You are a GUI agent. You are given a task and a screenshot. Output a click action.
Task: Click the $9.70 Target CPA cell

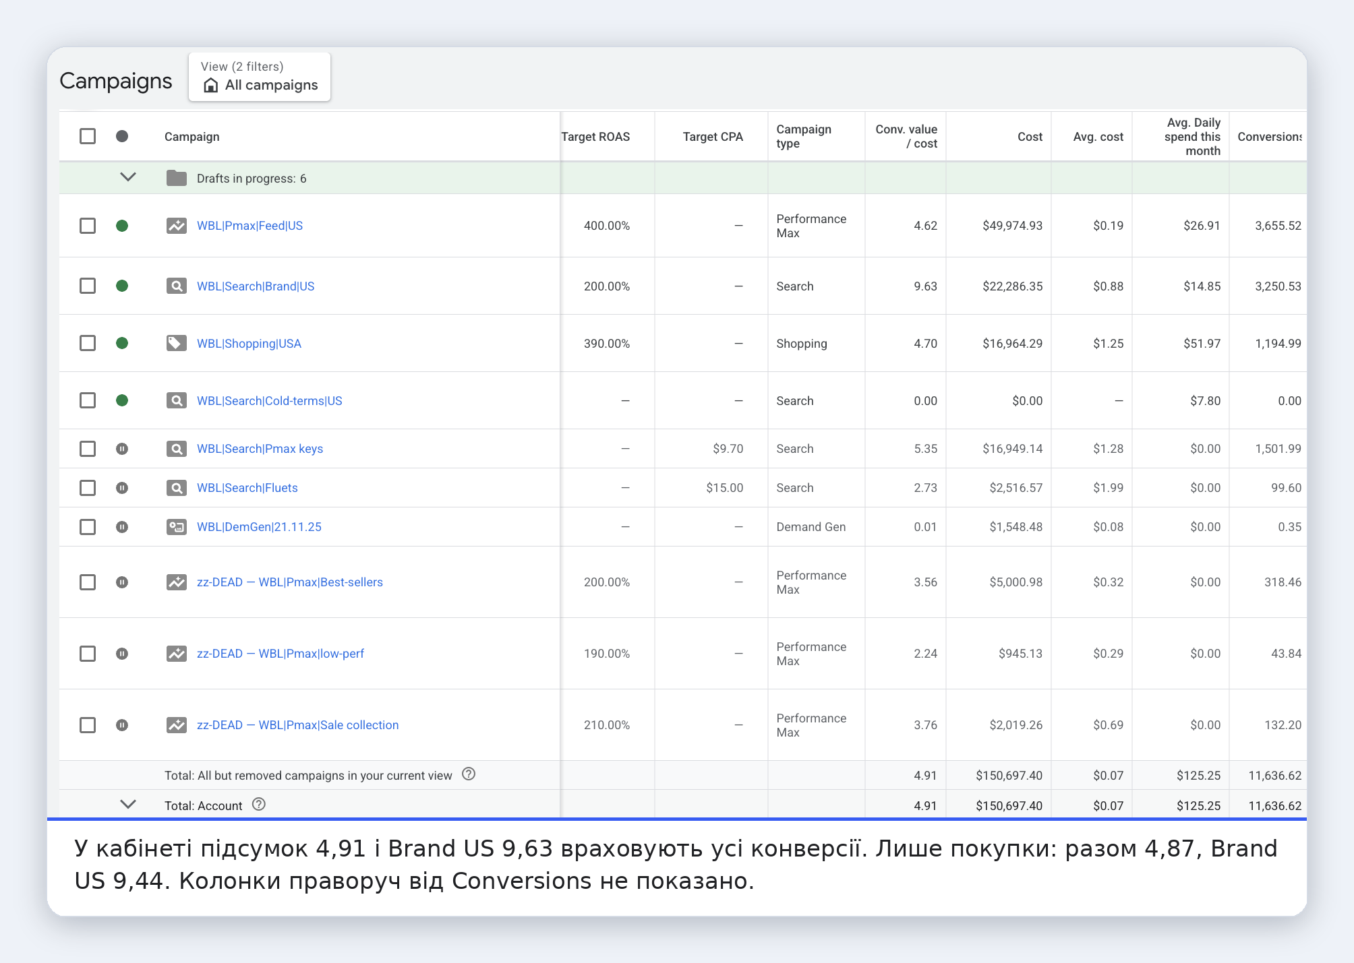728,449
